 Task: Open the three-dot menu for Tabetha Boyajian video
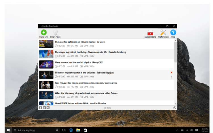click(x=171, y=77)
